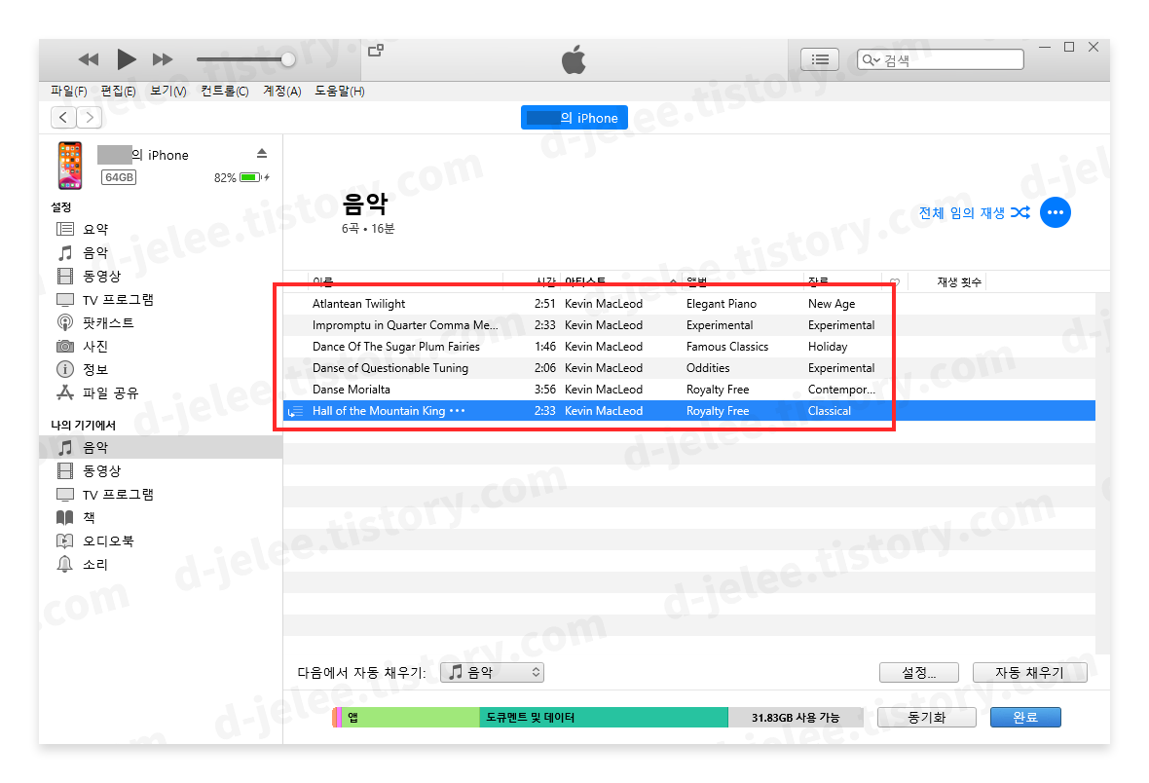Click the blue 완료 button
This screenshot has width=1149, height=783.
[x=1024, y=717]
